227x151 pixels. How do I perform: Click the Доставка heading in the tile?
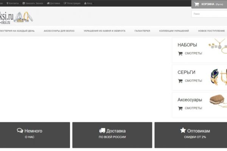(x=116, y=131)
